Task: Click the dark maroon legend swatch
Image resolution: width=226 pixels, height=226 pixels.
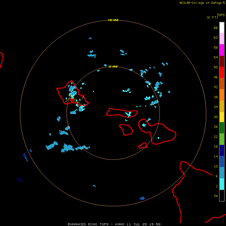Action: pos(222,61)
